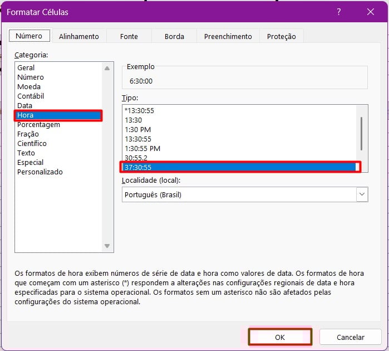Select the Hora category

(x=58, y=115)
